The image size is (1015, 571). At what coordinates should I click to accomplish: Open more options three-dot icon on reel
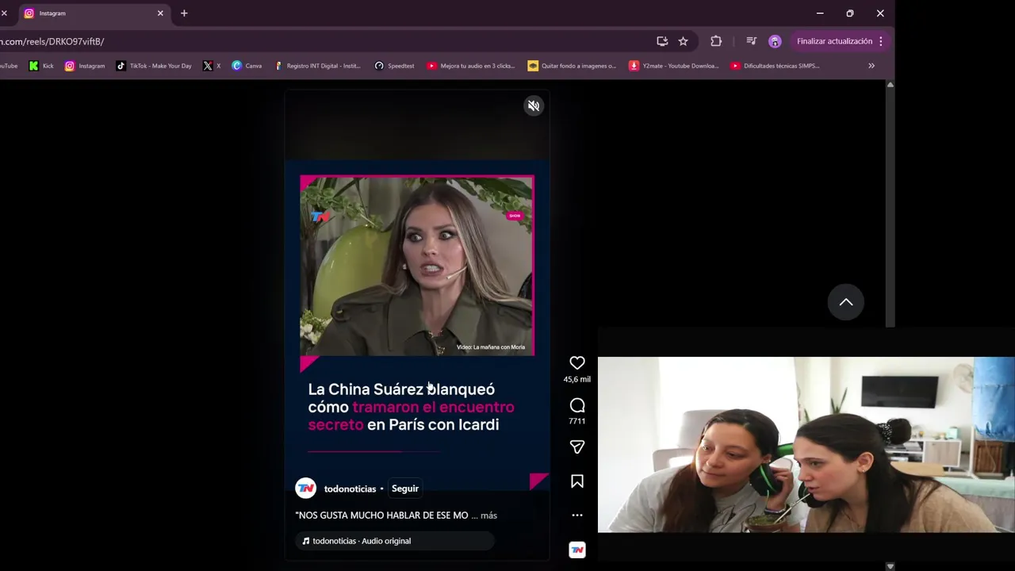click(x=577, y=515)
